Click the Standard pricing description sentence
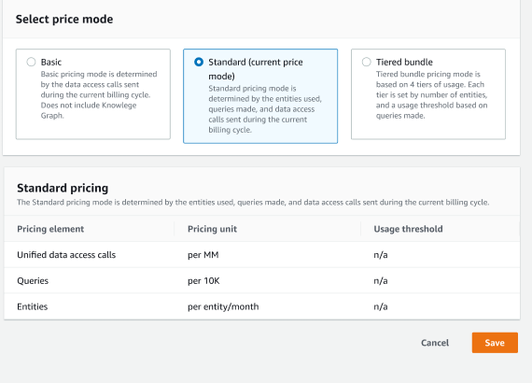The width and height of the screenshot is (532, 383). click(253, 203)
